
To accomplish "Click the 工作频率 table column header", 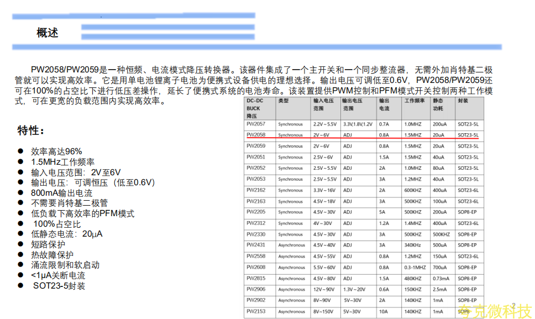I will click(x=415, y=102).
